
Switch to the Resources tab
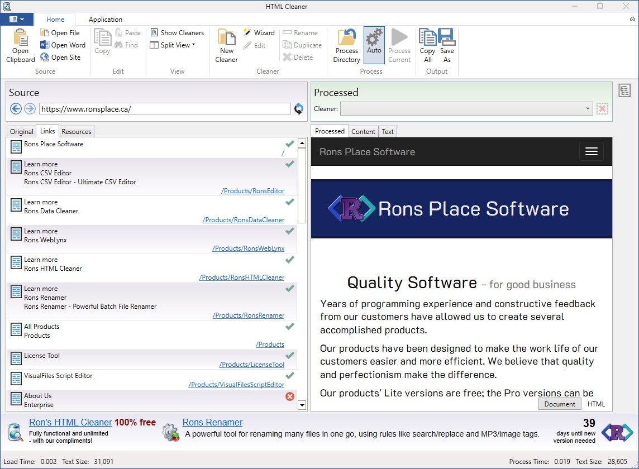[77, 132]
